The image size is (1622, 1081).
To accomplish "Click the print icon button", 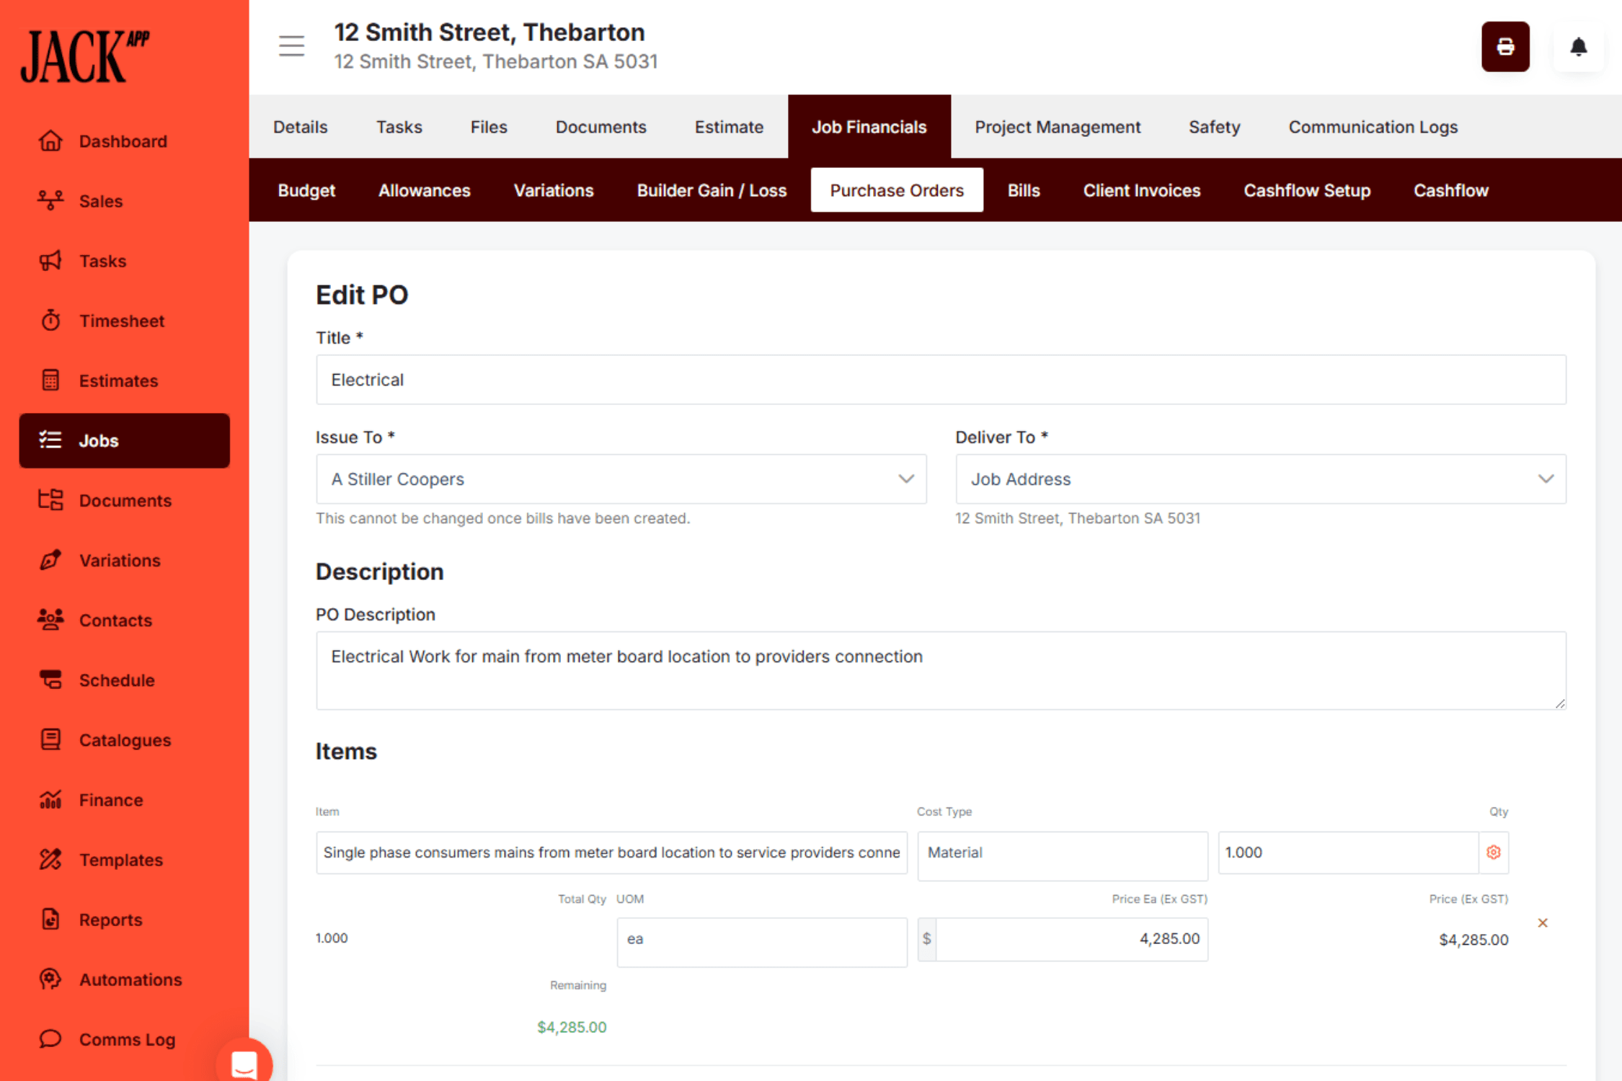I will [x=1504, y=47].
